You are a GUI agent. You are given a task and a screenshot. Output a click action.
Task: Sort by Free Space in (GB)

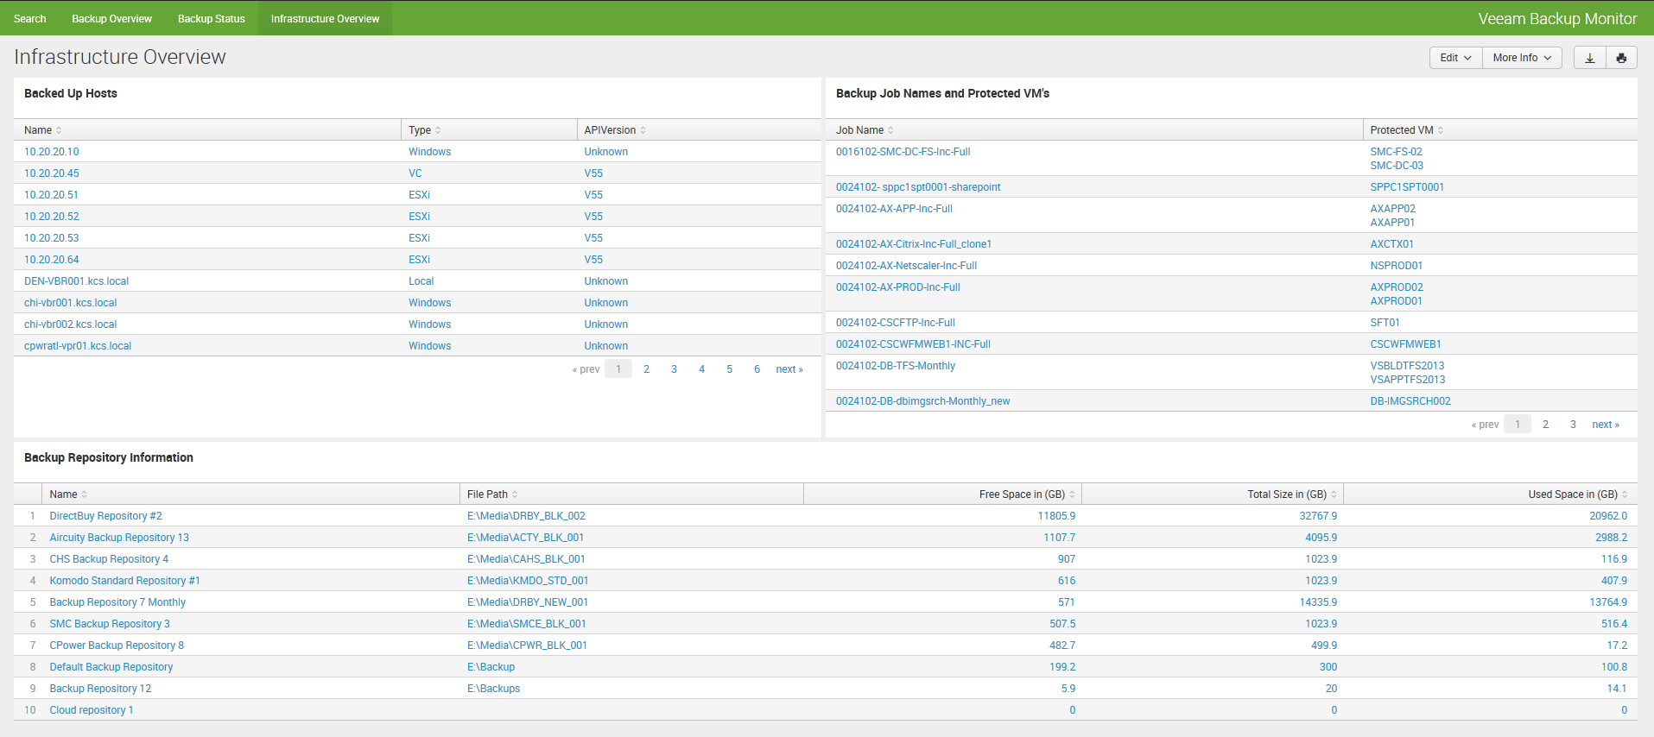[x=1027, y=494]
